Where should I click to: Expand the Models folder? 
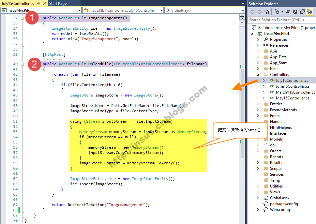258,139
